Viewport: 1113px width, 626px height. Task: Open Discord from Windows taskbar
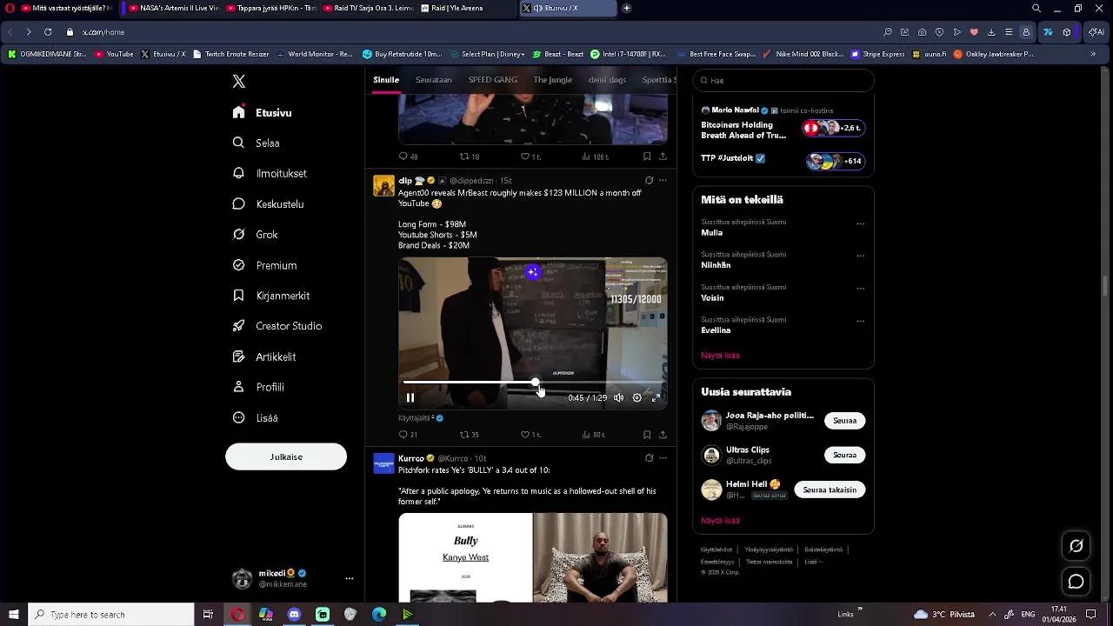(294, 615)
